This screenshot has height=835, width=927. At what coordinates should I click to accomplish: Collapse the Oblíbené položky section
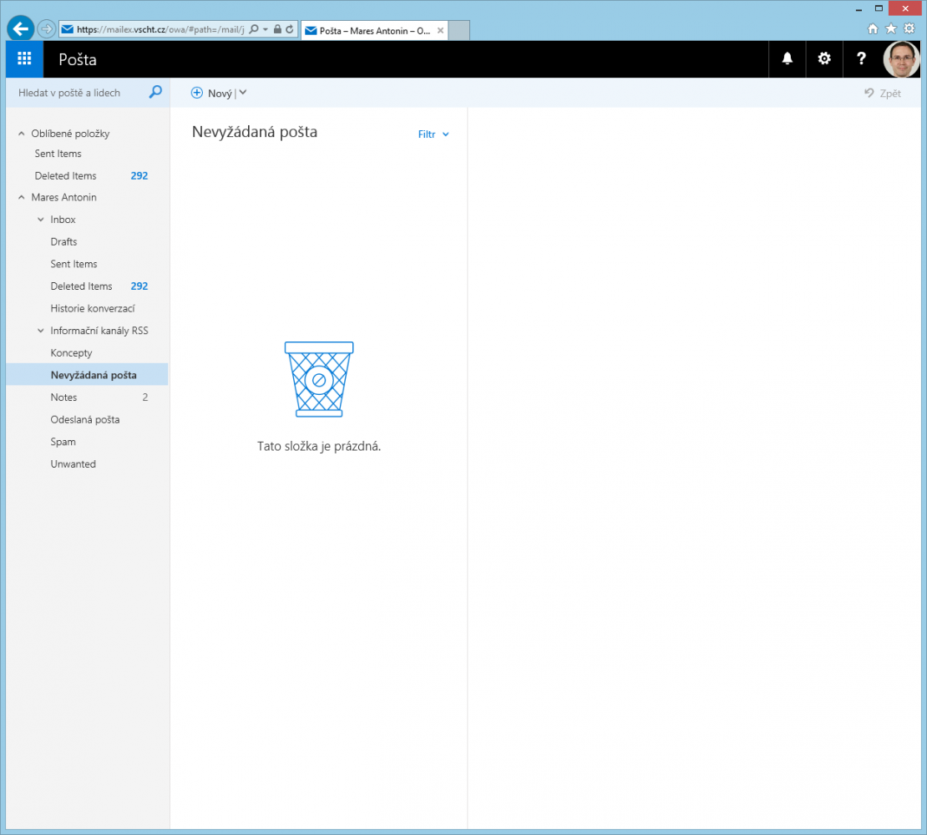[22, 134]
